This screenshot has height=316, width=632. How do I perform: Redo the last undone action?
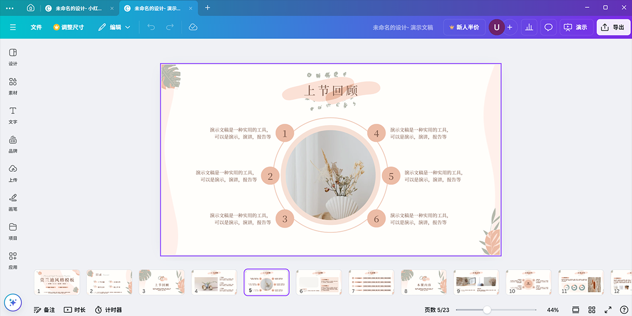coord(170,27)
